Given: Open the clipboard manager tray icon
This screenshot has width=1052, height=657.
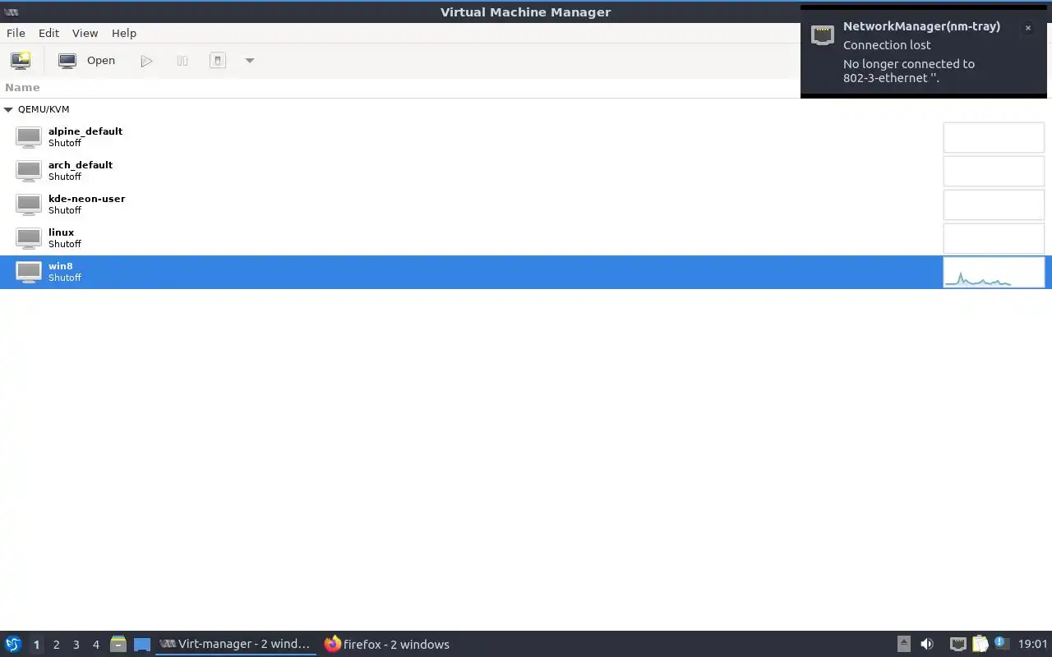Looking at the screenshot, I should [x=980, y=644].
